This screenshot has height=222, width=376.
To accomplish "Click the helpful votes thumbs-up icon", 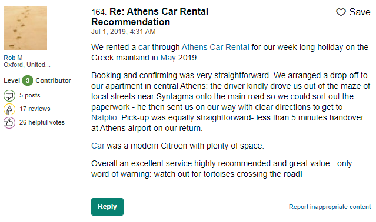I will coord(9,123).
